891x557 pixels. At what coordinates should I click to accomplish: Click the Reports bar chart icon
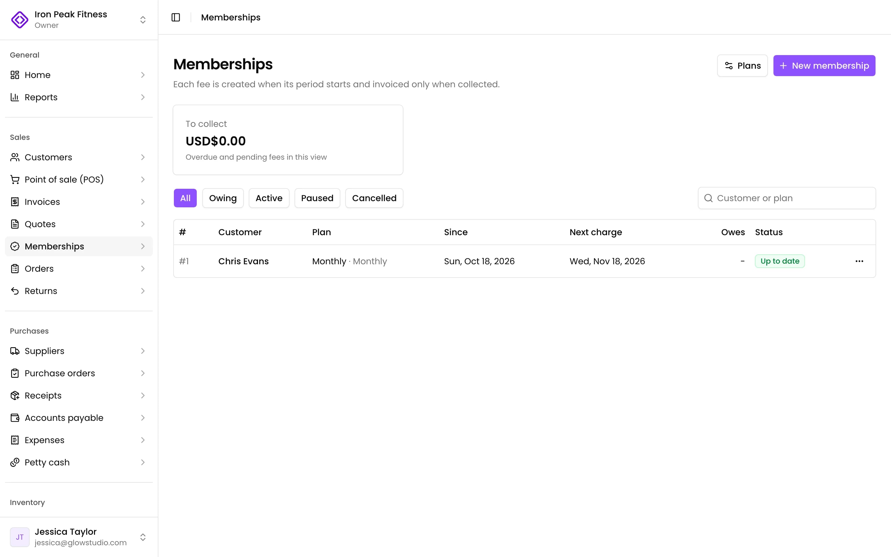[15, 97]
